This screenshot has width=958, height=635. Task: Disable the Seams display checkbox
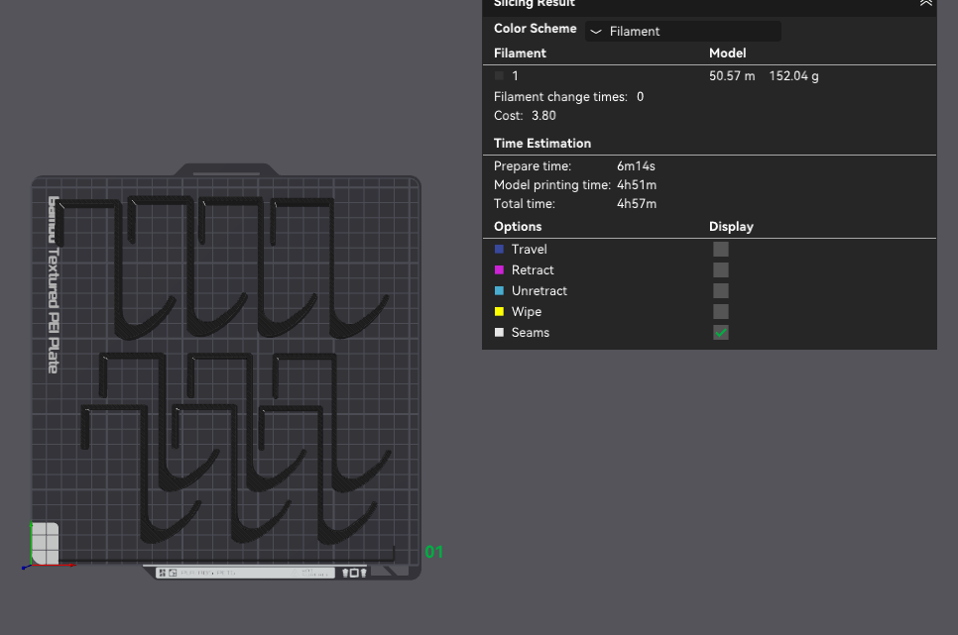(x=721, y=333)
